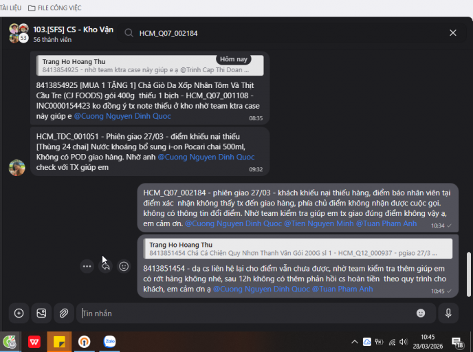Open the Wi-Fi network tray icon

[x=392, y=342]
